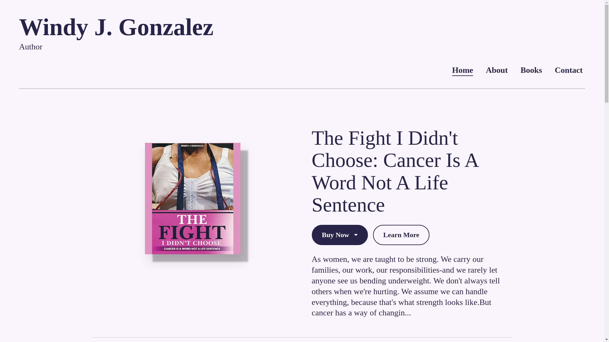
Task: Click the book description paragraph
Action: pos(406,286)
